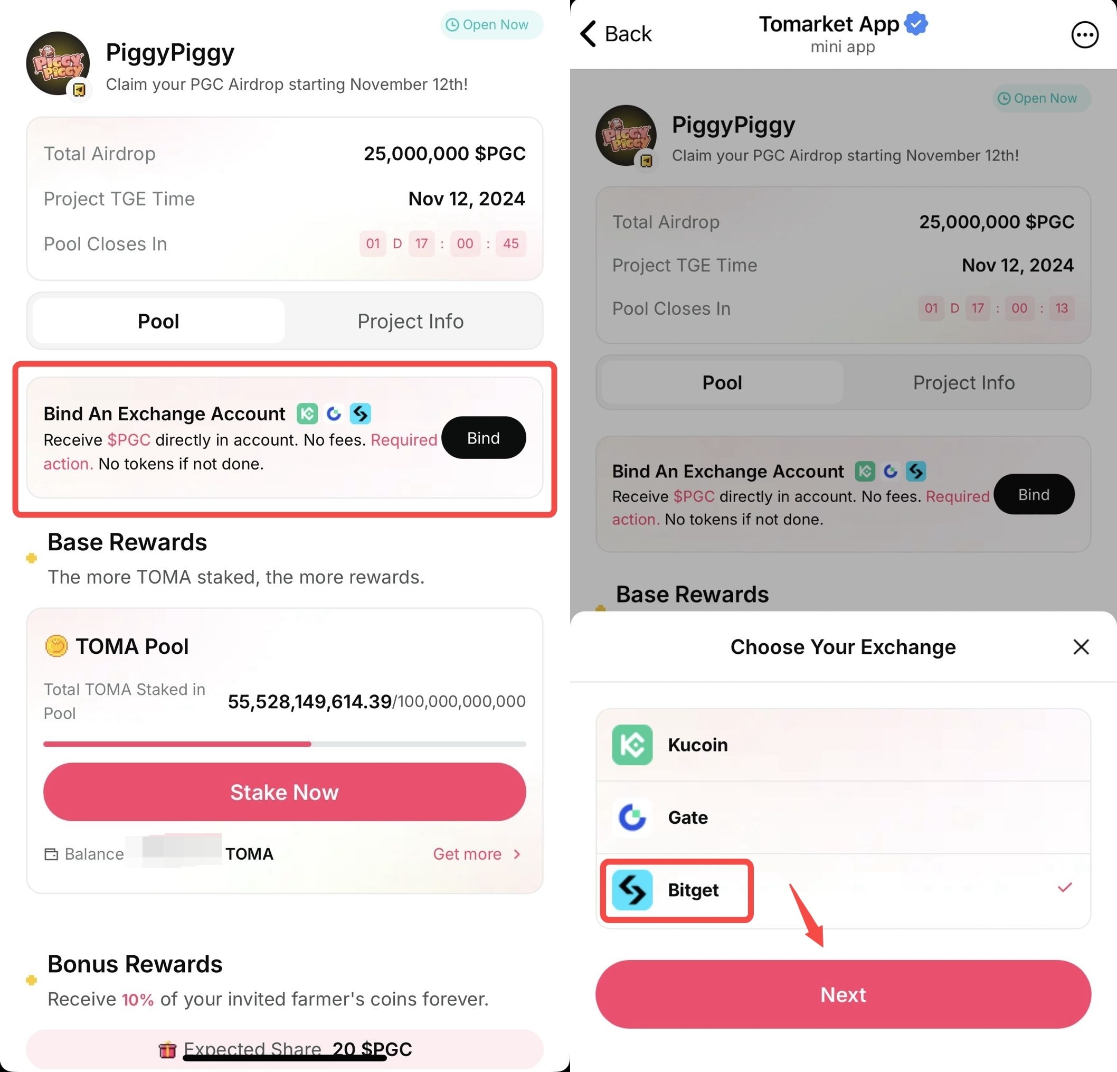Click the Next button to proceed
Viewport: 1117px width, 1072px height.
[843, 994]
